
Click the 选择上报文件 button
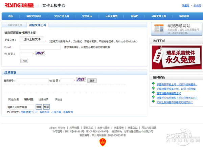(32, 39)
